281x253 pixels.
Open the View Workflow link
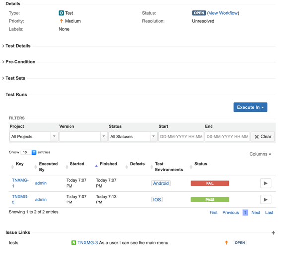point(223,13)
